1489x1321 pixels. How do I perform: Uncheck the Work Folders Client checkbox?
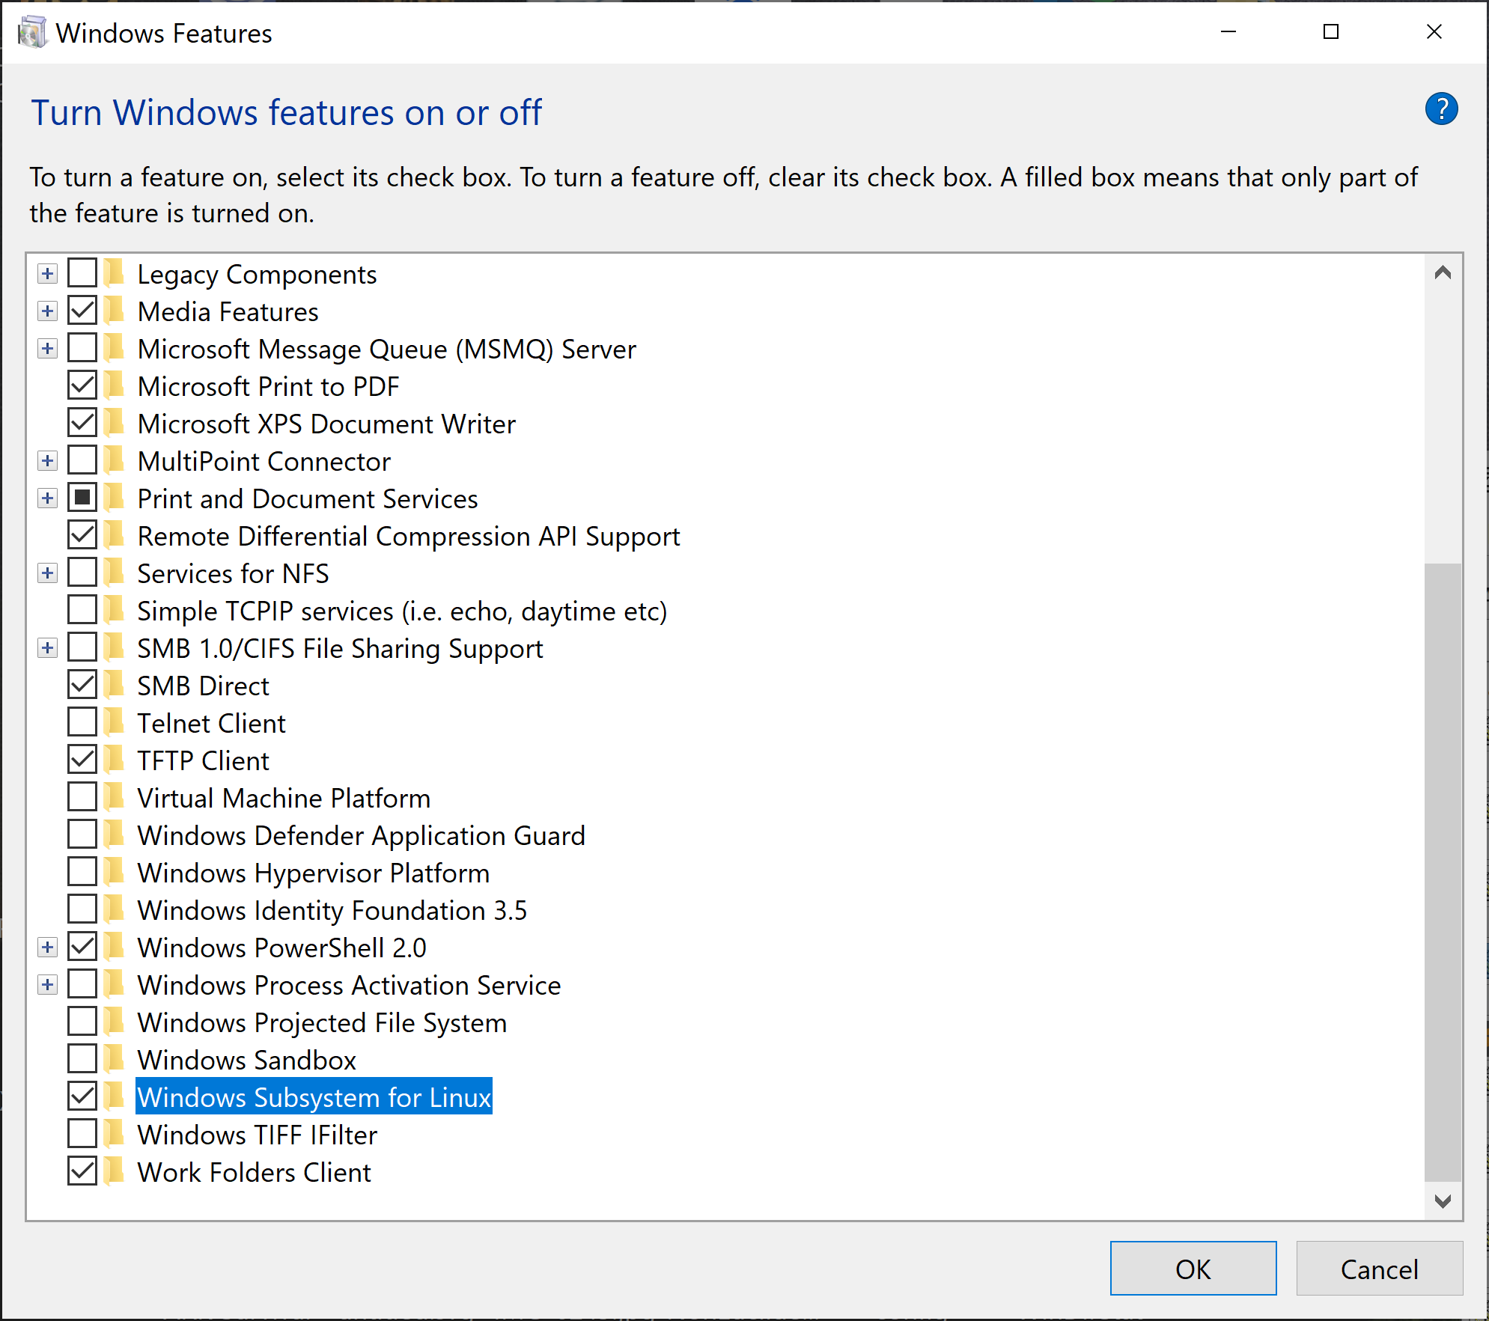pyautogui.click(x=82, y=1171)
